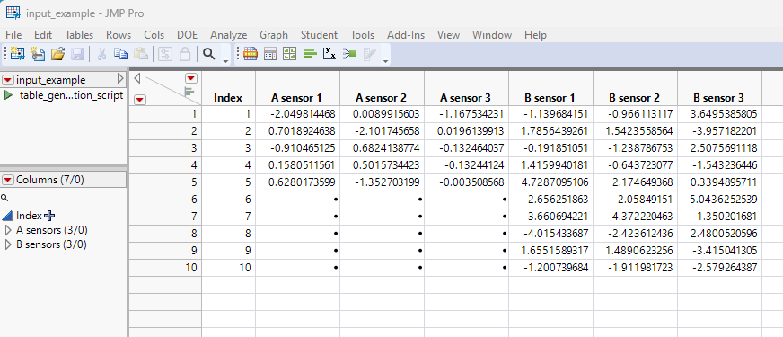Launch Fit Y by X icon

point(330,54)
